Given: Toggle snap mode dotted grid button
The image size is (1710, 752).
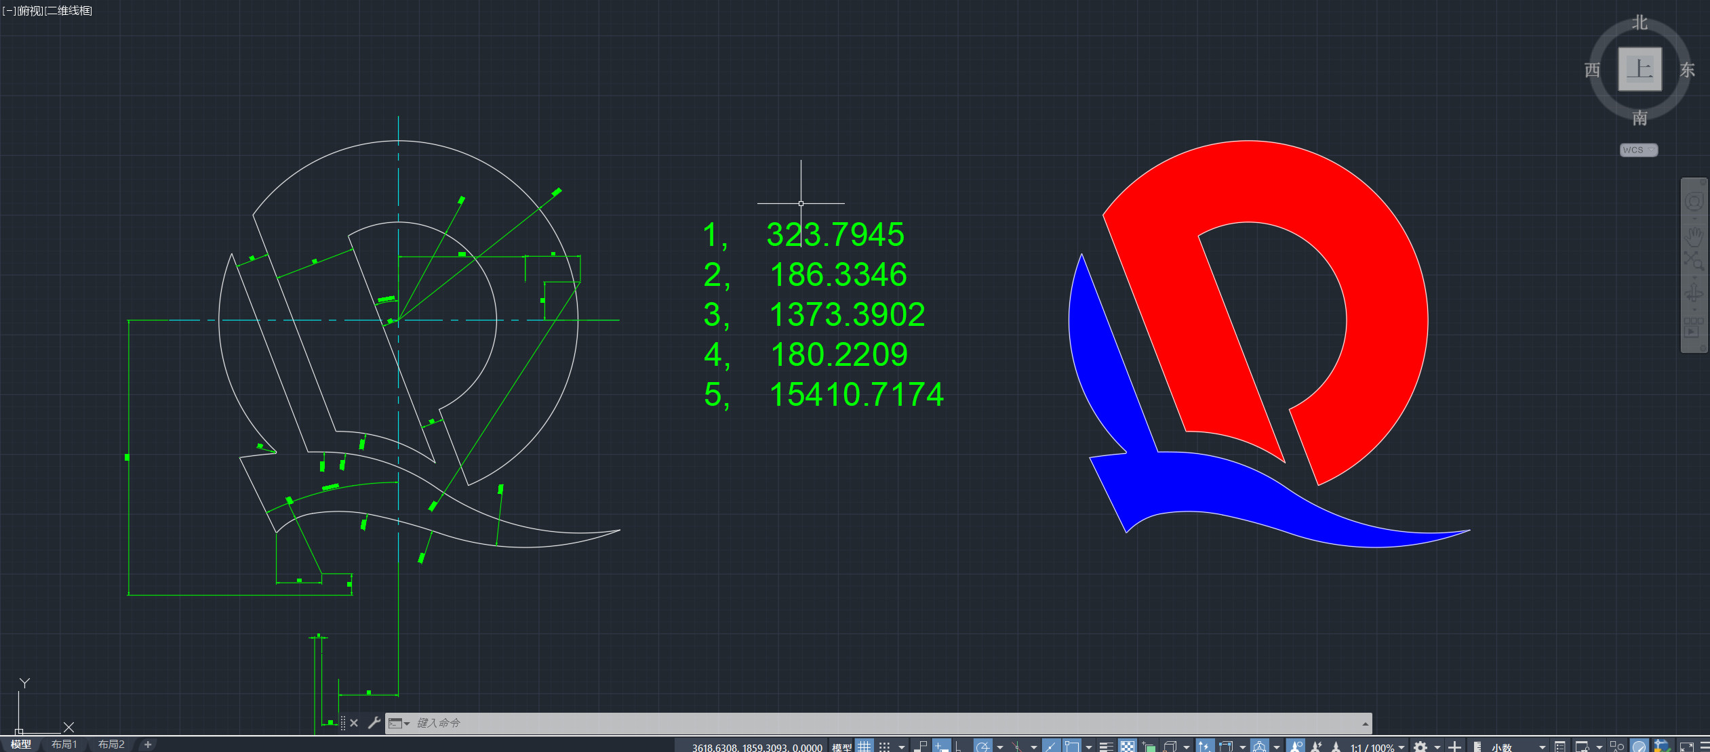Looking at the screenshot, I should click(884, 747).
